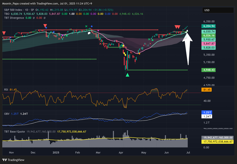Viewport: 237px width, 164px height.
Task: Click the green X marker in February
Action: click(x=86, y=26)
